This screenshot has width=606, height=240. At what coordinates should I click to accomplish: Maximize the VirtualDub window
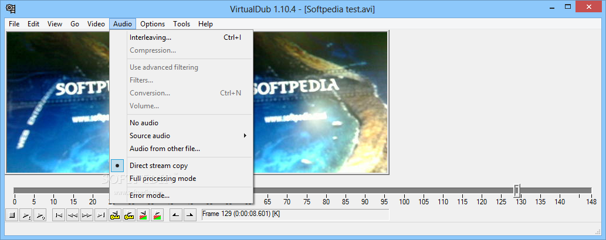pyautogui.click(x=568, y=6)
